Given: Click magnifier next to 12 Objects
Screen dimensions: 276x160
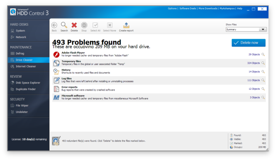Looking at the screenshot, I should pyautogui.click(x=263, y=89).
